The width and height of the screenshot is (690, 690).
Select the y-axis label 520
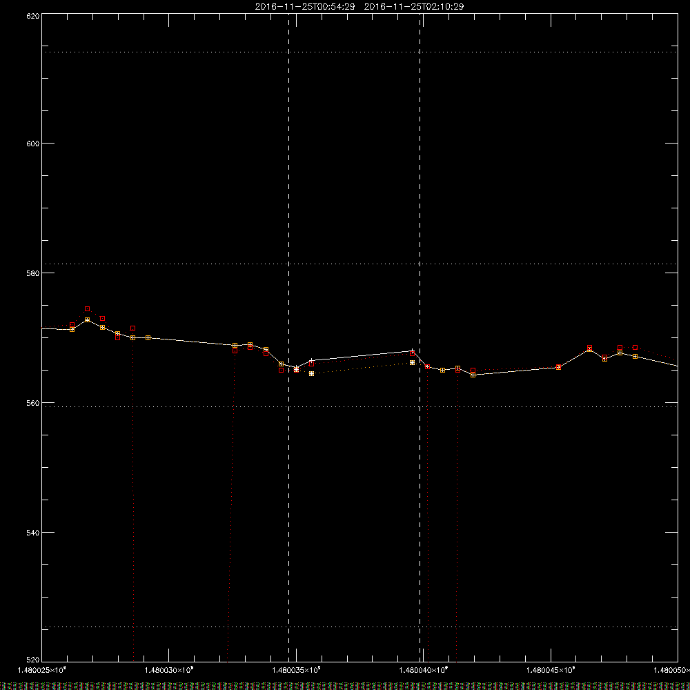tap(33, 660)
